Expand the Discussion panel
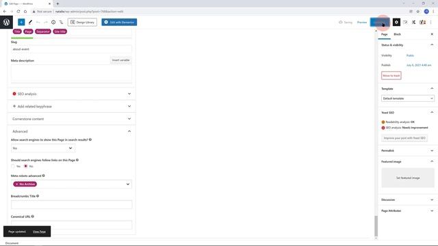This screenshot has width=438, height=246. pos(432,200)
